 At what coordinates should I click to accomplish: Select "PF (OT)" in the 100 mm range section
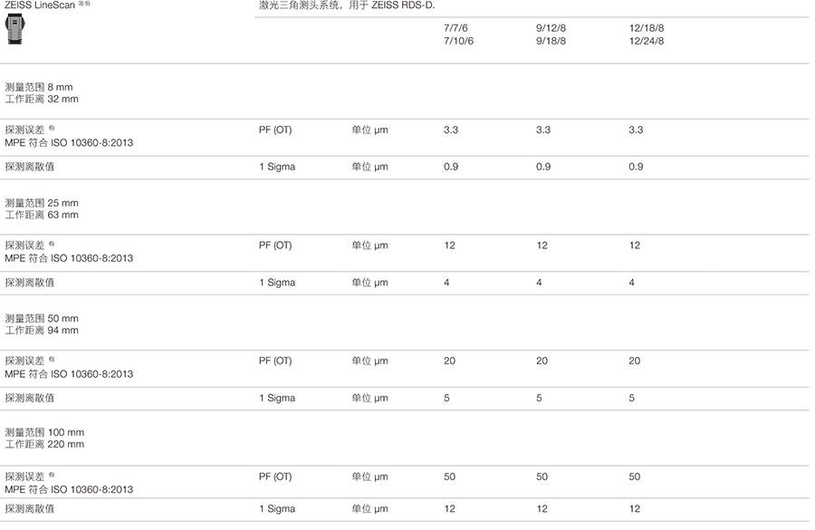(275, 477)
